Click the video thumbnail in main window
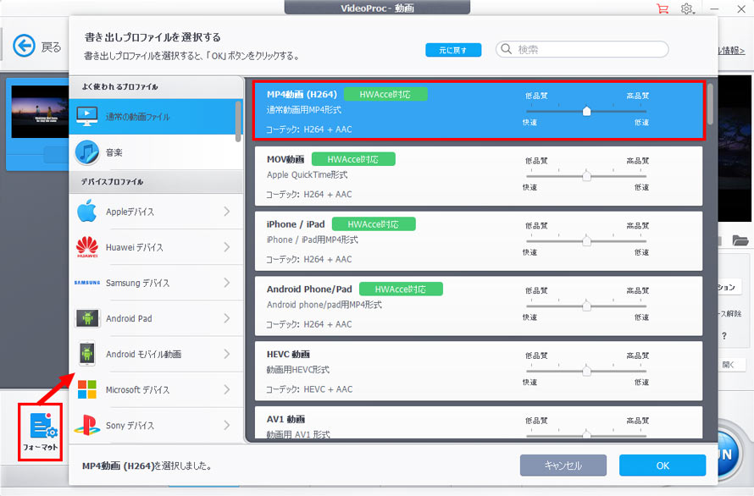The height and width of the screenshot is (496, 754). click(40, 112)
